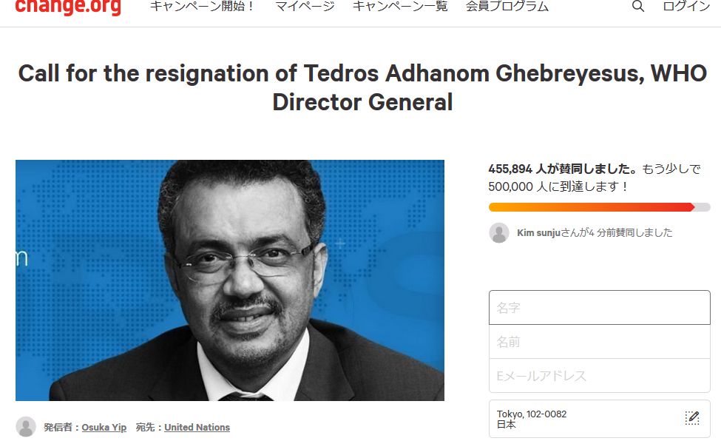Click the Eメールアドレス field
The height and width of the screenshot is (441, 721).
[599, 376]
